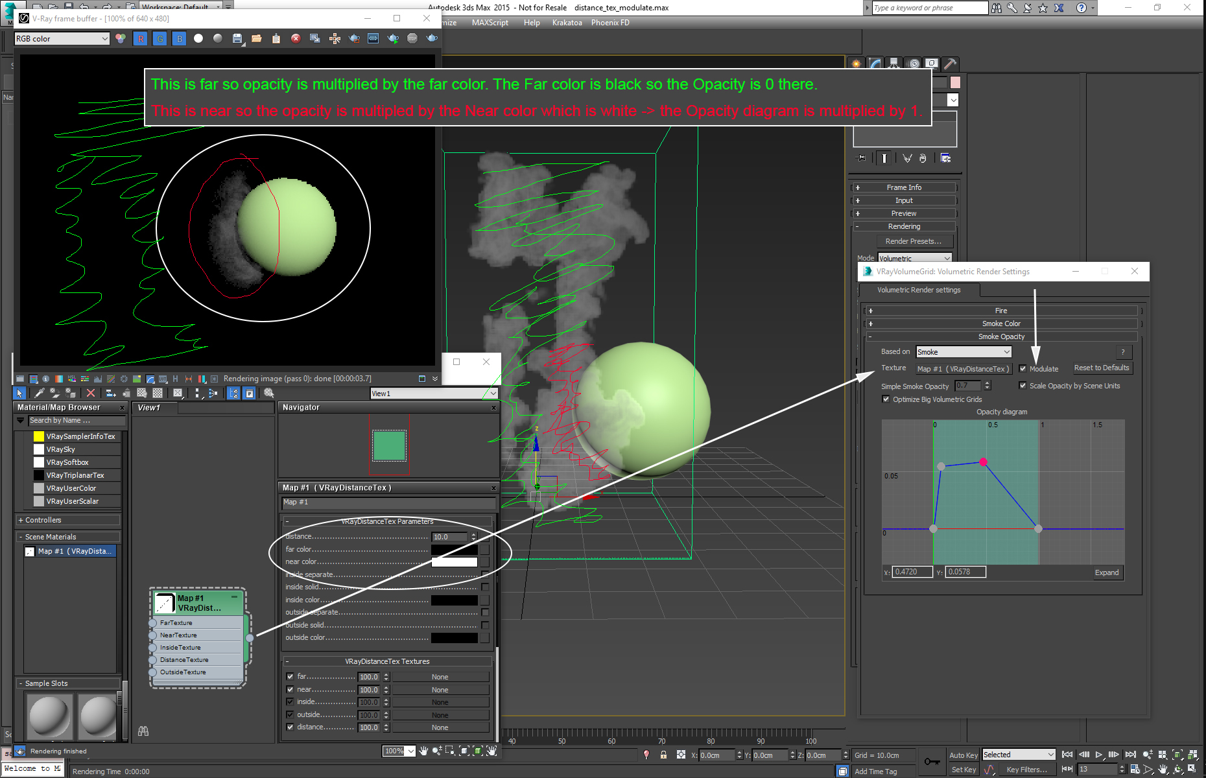The width and height of the screenshot is (1206, 778).
Task: Click the large key Set Keys icon
Action: 932,762
